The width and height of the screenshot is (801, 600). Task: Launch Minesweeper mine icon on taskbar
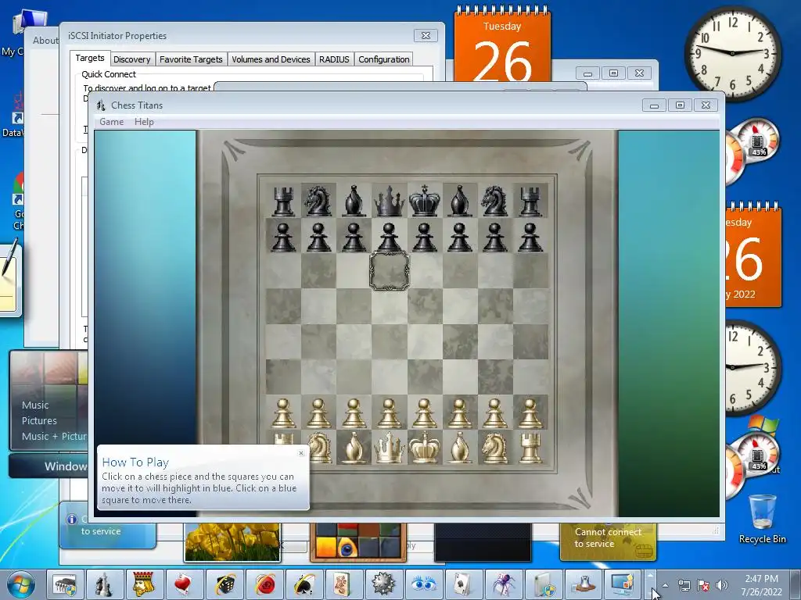383,584
